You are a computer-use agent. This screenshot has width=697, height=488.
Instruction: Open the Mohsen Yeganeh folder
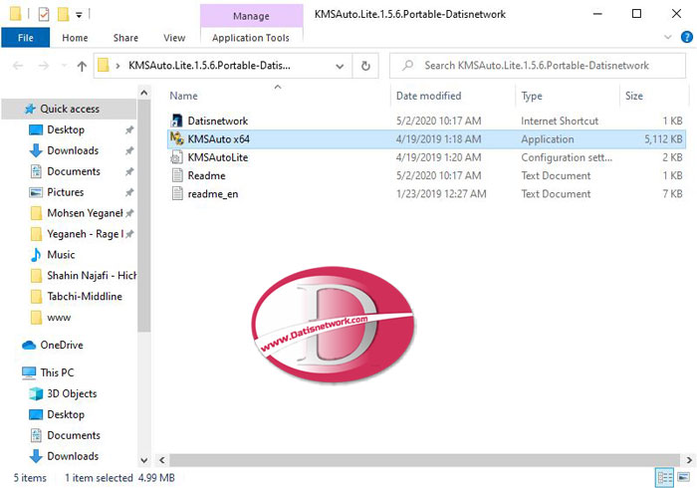point(85,213)
